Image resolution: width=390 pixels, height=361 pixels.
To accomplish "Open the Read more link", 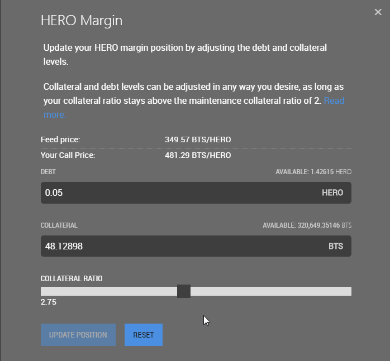I will tap(334, 100).
